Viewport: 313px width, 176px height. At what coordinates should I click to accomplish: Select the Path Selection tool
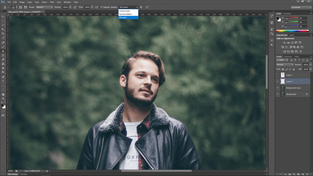pos(3,85)
